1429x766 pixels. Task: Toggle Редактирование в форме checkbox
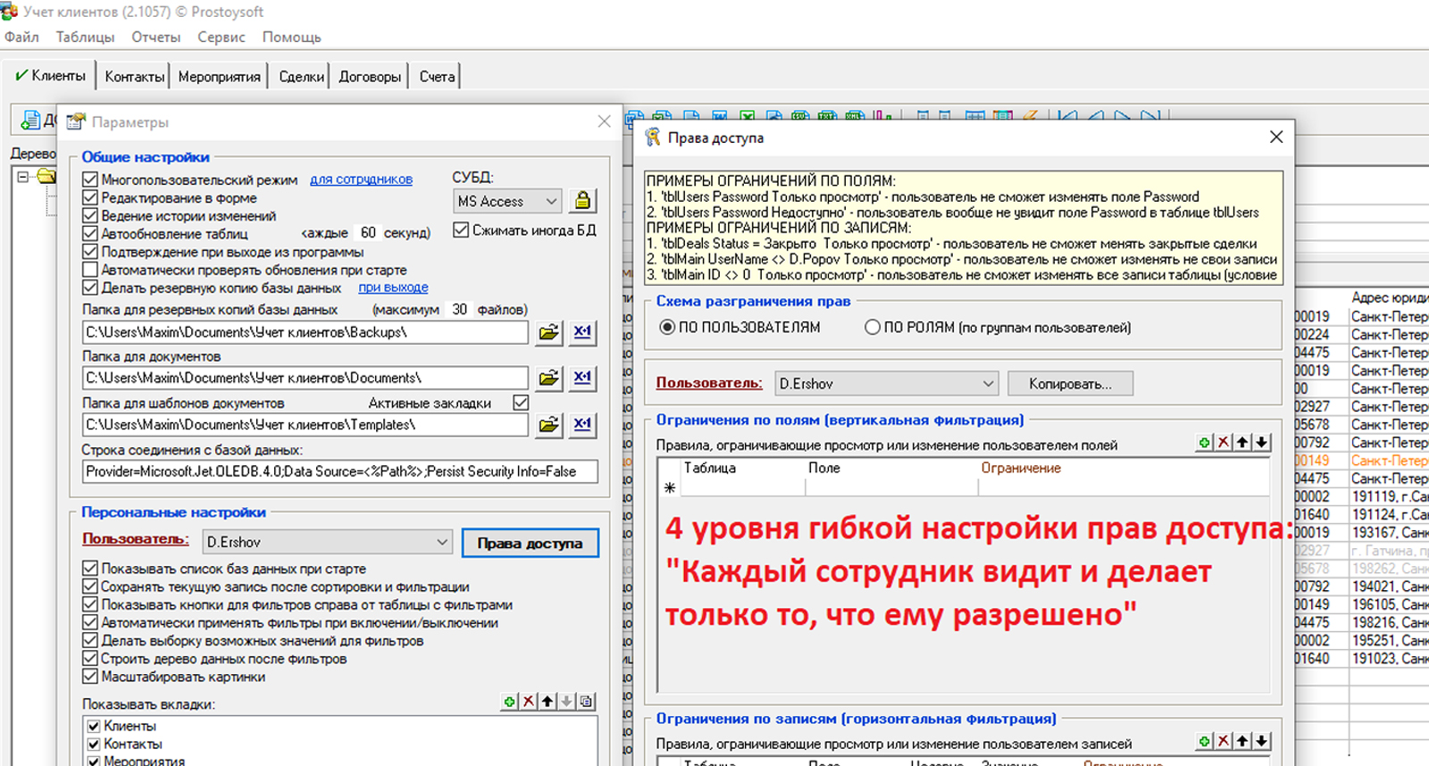(x=90, y=197)
